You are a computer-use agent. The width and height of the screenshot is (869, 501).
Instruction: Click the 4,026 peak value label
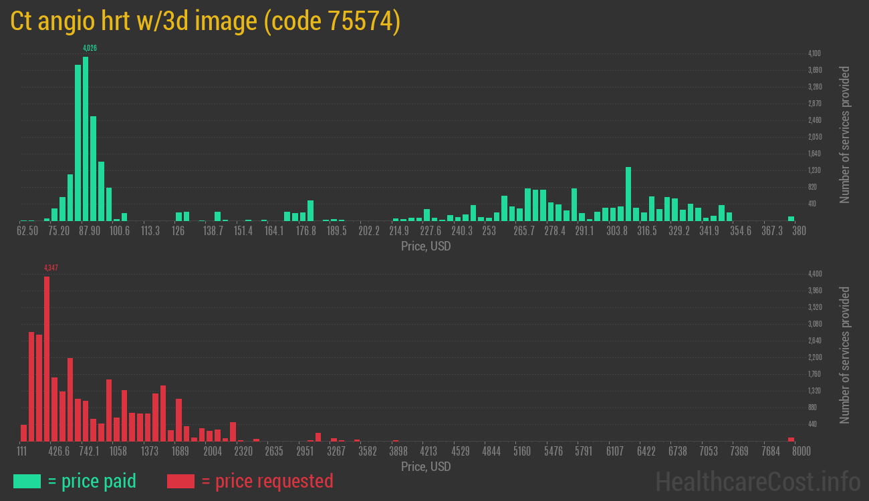coord(90,48)
